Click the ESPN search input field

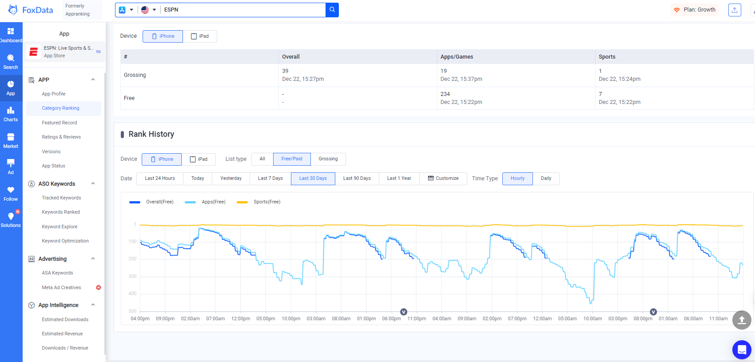(243, 10)
